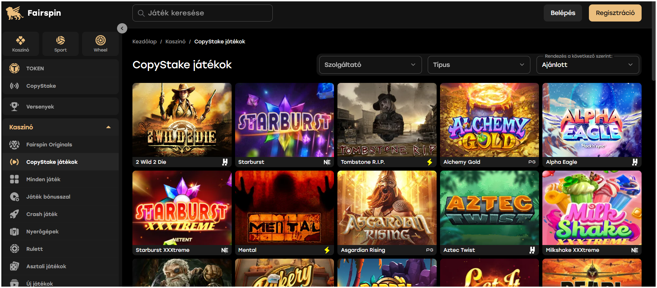Go to Kezdőlap in breadcrumb
The width and height of the screenshot is (657, 288).
pos(144,42)
